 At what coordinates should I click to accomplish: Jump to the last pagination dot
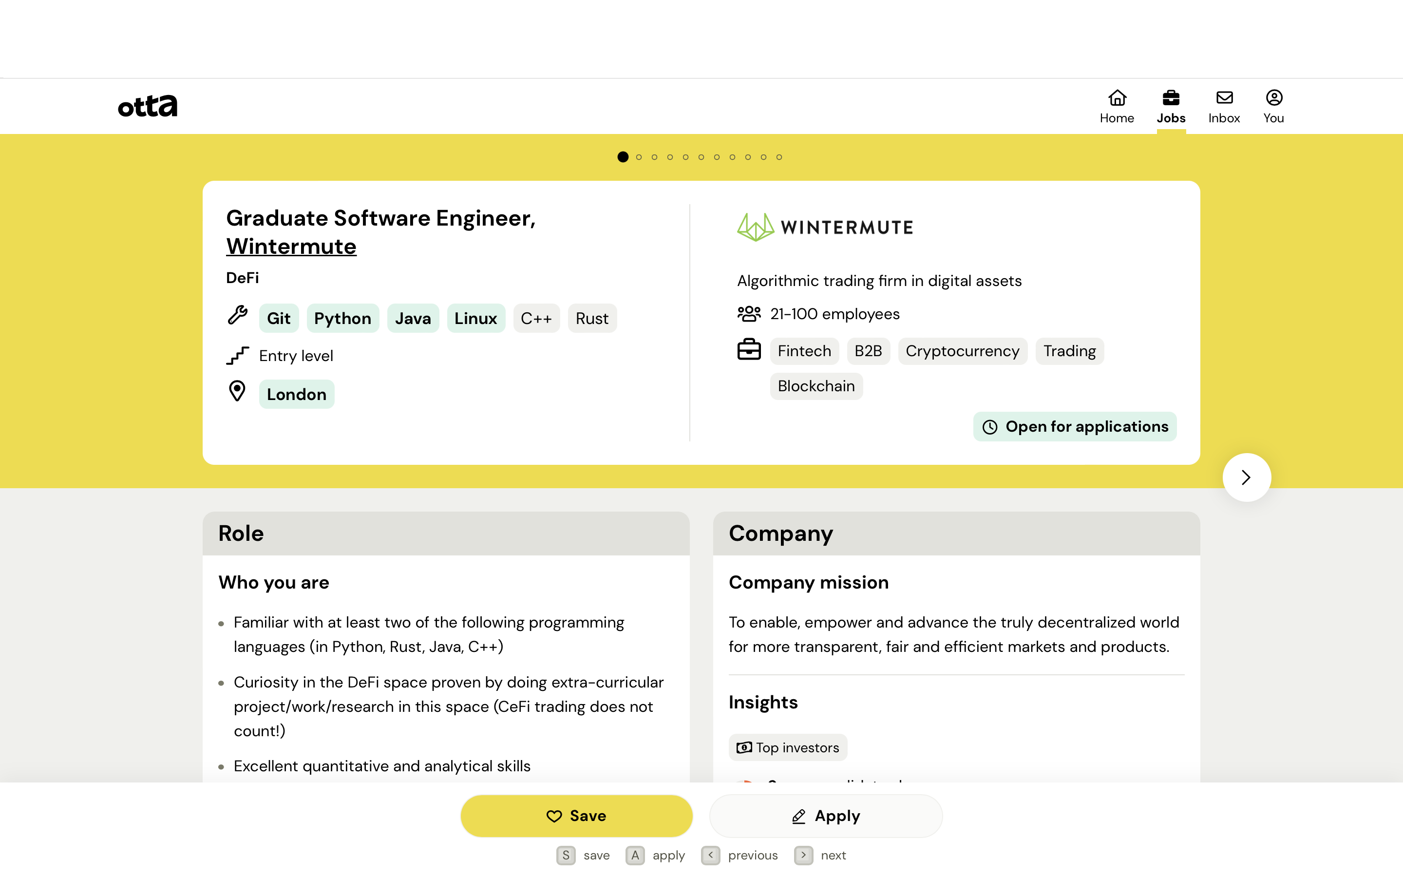(x=779, y=156)
